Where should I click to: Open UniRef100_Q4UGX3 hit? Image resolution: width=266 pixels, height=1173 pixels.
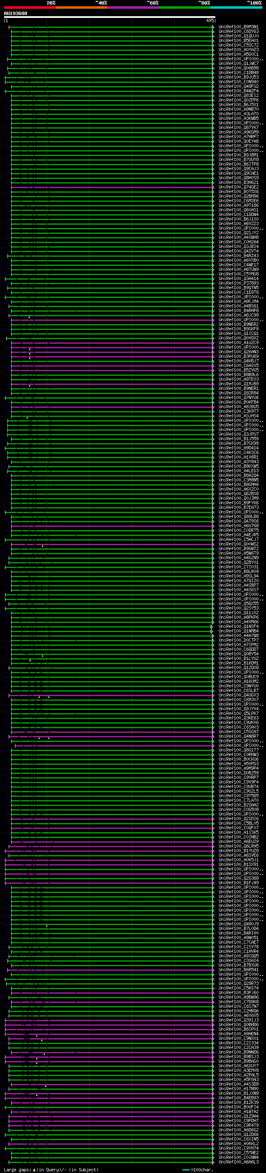(x=238, y=695)
